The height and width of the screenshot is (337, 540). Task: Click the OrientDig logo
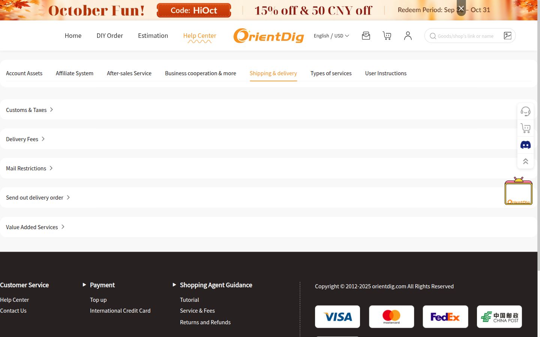(x=268, y=36)
